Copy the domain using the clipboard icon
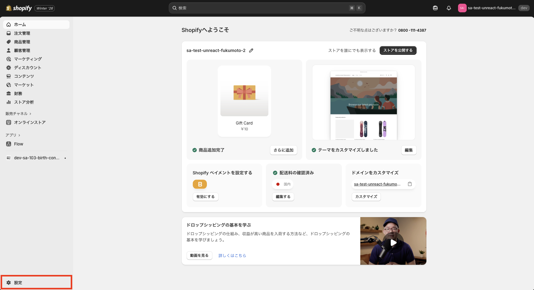 [x=409, y=184]
